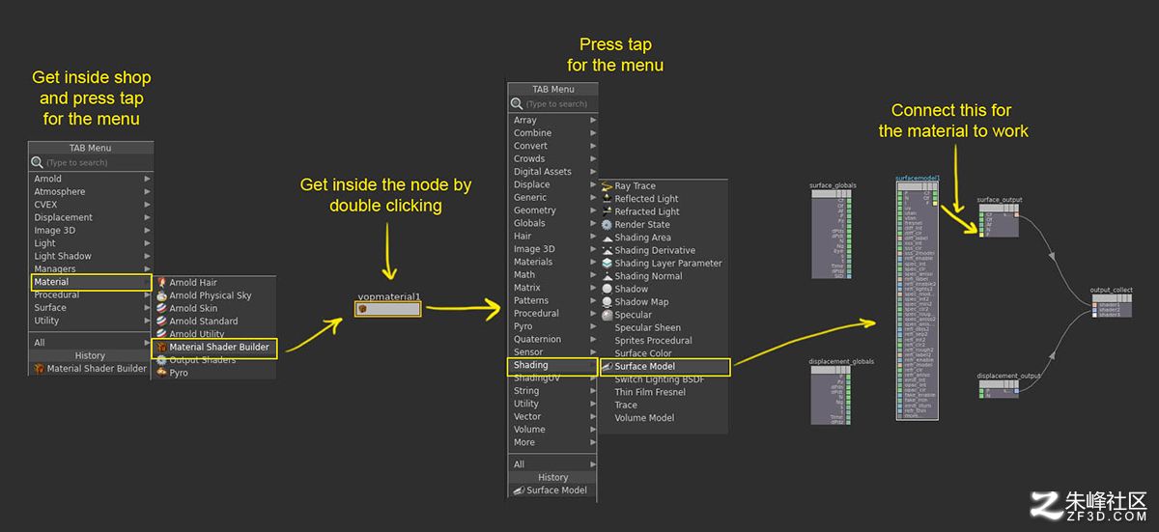This screenshot has height=532, width=1159.
Task: Click the Shadow Map icon
Action: (607, 301)
